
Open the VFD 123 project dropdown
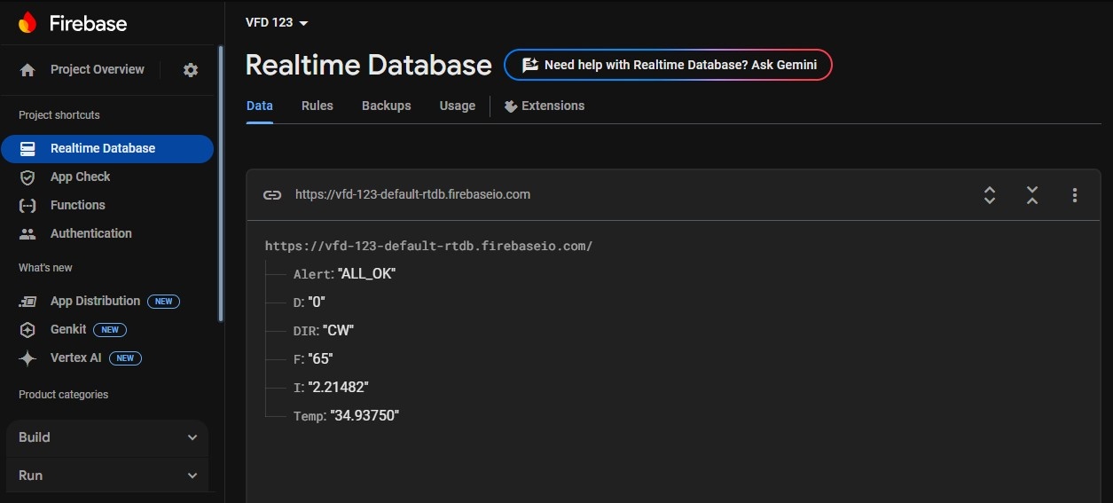click(x=277, y=22)
